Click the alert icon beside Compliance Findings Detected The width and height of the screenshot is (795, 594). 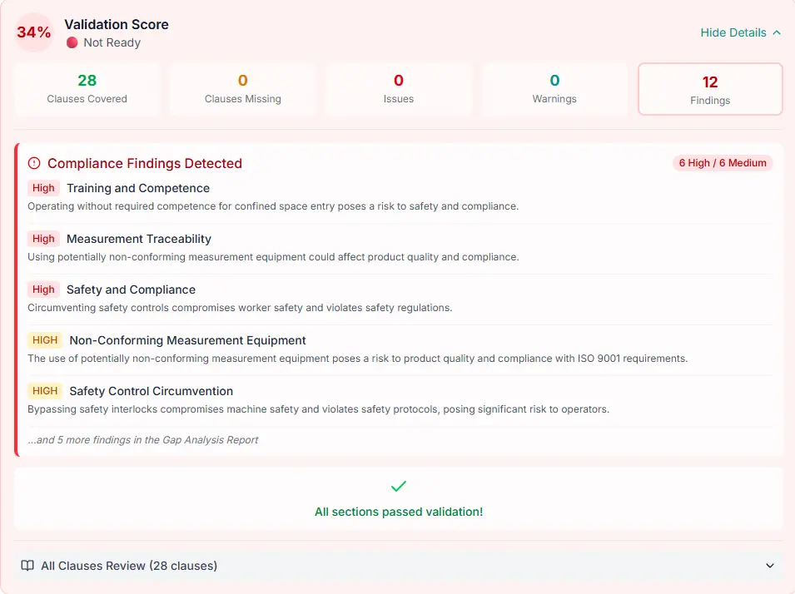[34, 163]
